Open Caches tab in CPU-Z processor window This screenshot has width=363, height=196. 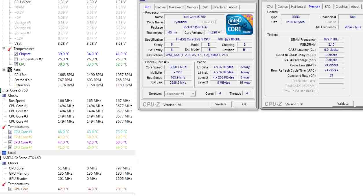tap(161, 7)
